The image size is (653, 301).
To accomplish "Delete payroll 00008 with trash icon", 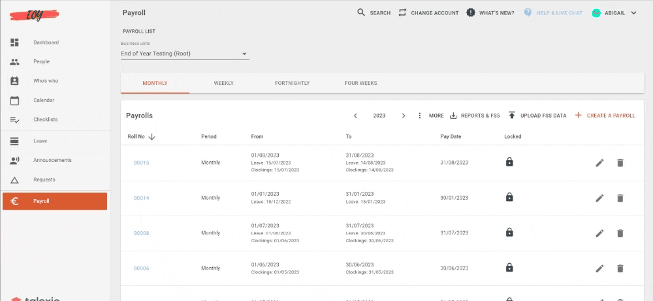I will pos(620,233).
